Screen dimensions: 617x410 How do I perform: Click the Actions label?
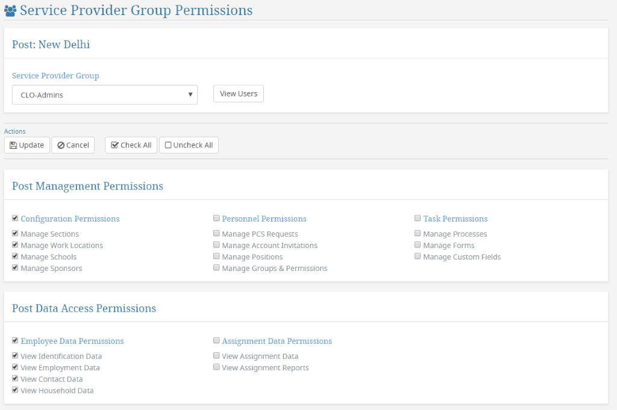pyautogui.click(x=14, y=131)
